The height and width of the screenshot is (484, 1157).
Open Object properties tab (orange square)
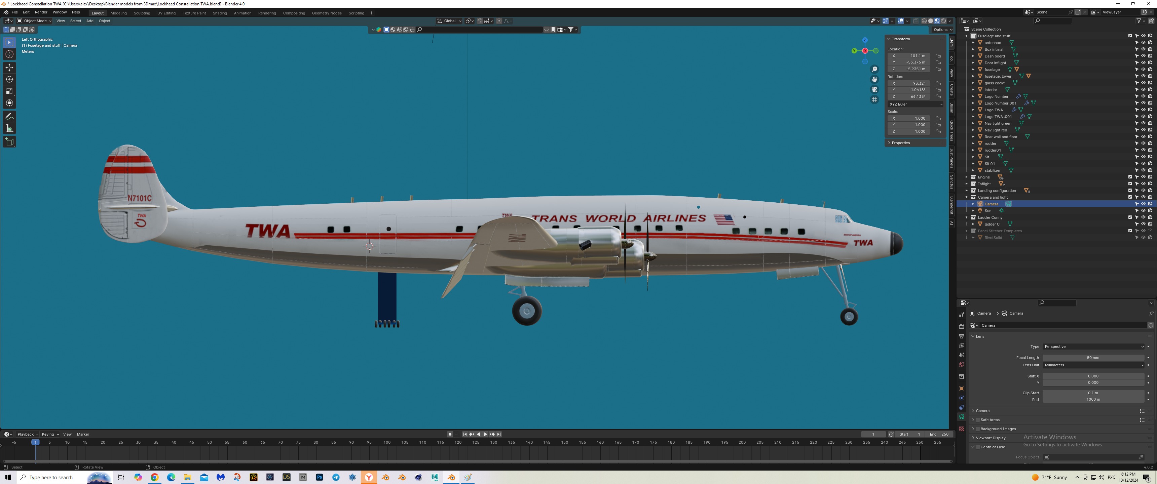[x=961, y=388]
